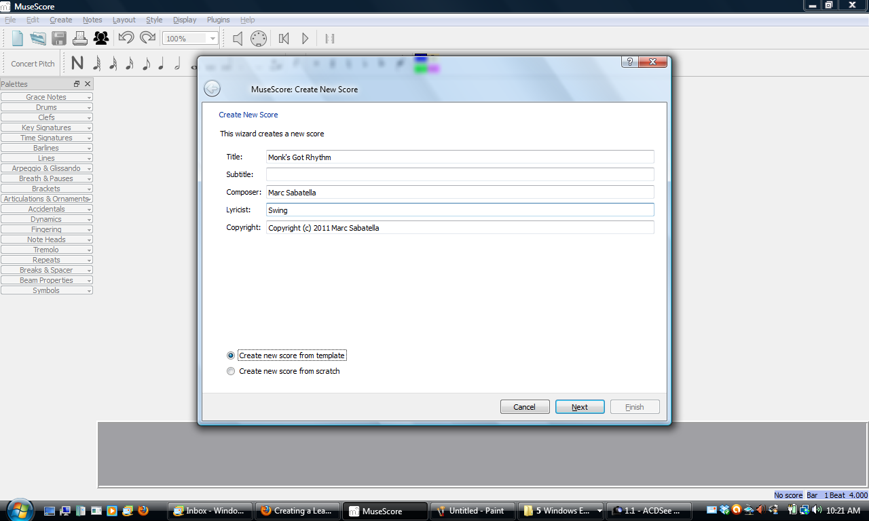Screen dimensions: 869x521
Task: Expand the Note Heads palette
Action: pyautogui.click(x=47, y=239)
